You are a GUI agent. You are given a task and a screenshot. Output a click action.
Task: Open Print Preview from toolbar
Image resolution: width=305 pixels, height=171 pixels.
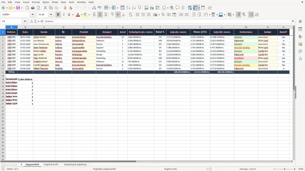[x=38, y=8]
